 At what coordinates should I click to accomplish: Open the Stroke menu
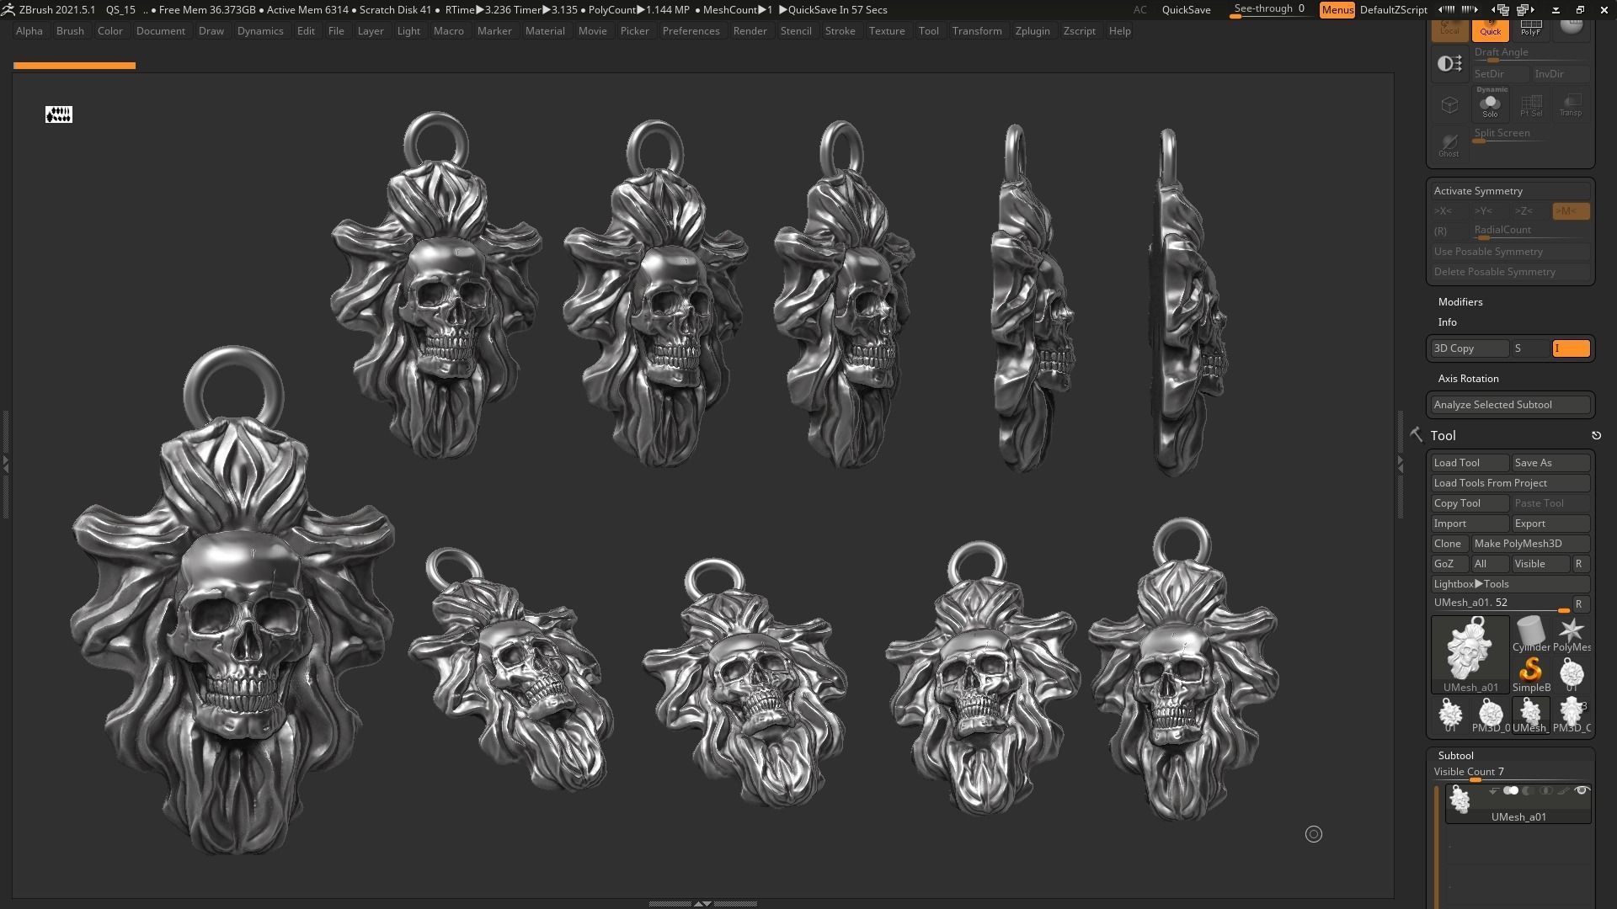tap(839, 31)
